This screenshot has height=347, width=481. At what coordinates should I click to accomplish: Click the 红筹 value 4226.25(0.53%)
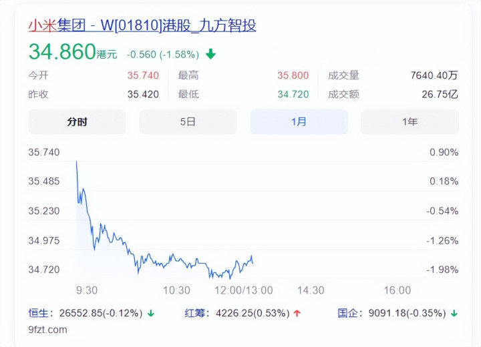point(253,313)
